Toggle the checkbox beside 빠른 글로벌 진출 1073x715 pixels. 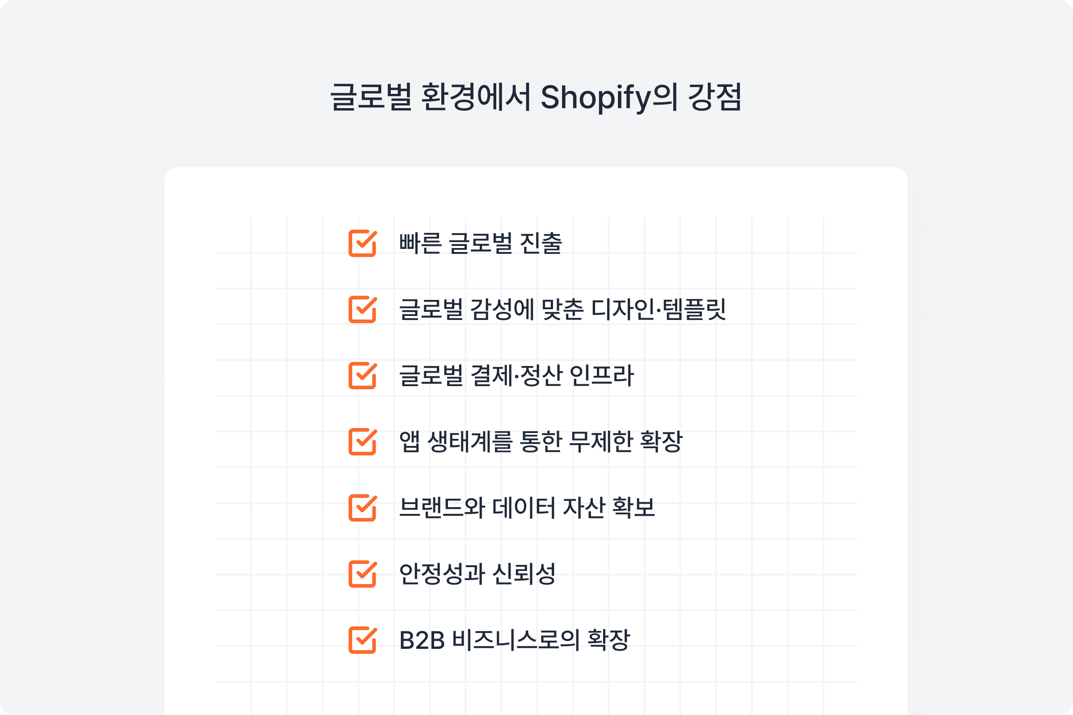pos(363,244)
